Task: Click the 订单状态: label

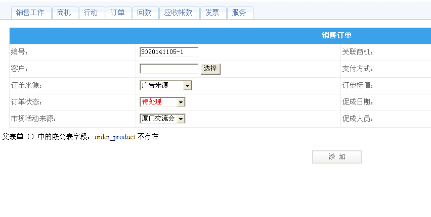Action: (26, 102)
